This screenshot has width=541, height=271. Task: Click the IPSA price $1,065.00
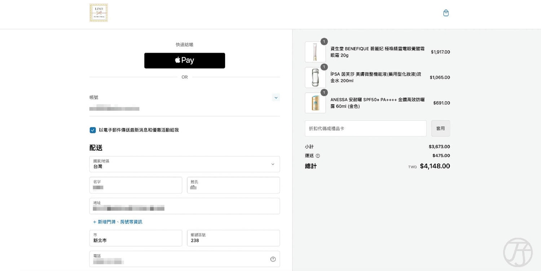[x=440, y=77]
